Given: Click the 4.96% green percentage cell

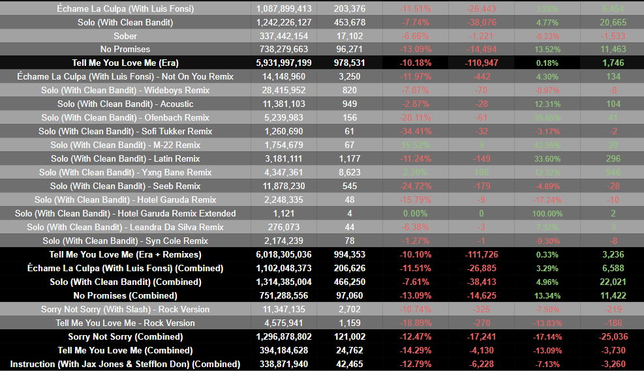Looking at the screenshot, I should click(547, 282).
